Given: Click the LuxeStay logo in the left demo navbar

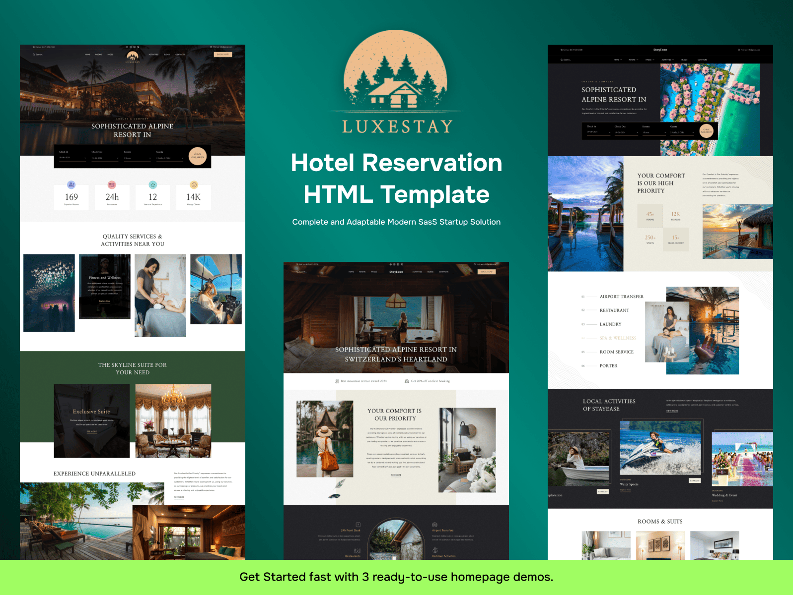Looking at the screenshot, I should click(133, 57).
